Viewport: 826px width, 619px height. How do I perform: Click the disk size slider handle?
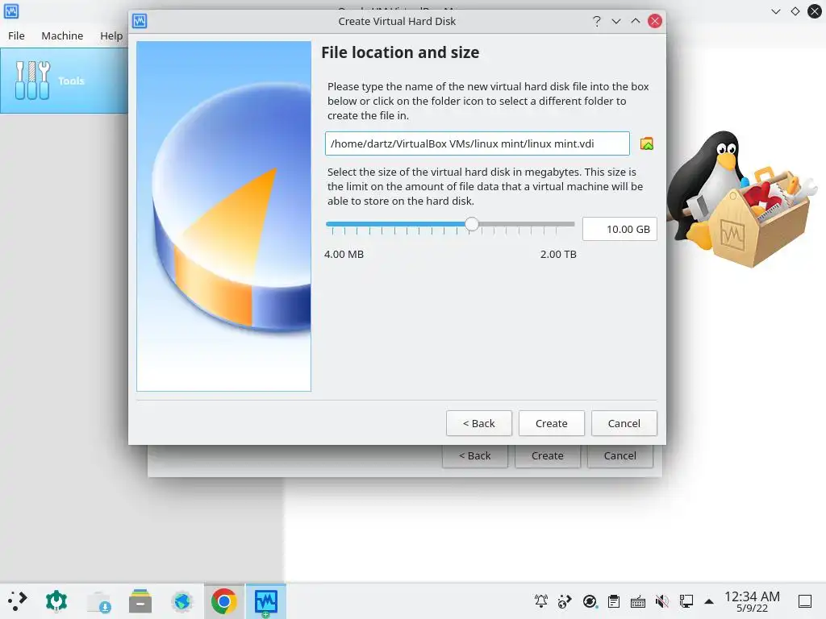tap(472, 224)
